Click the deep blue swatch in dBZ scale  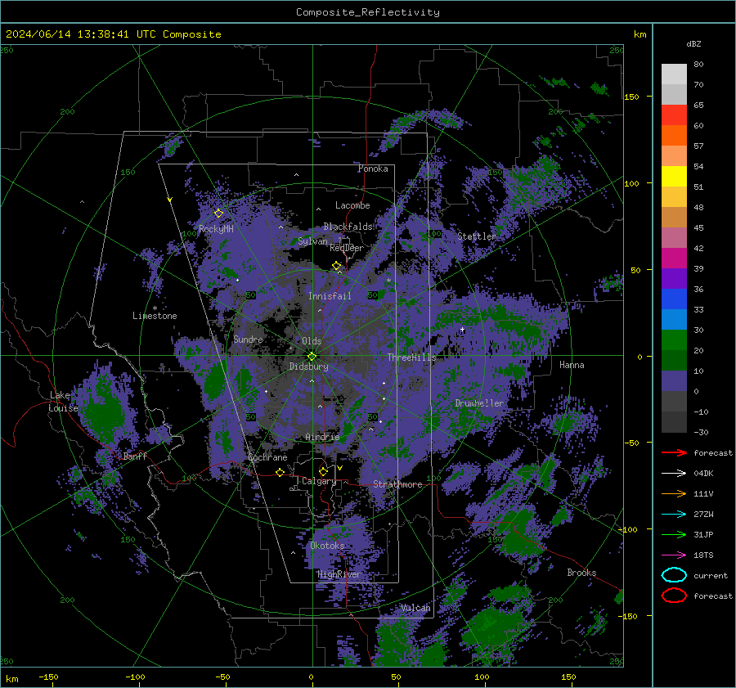pos(674,299)
